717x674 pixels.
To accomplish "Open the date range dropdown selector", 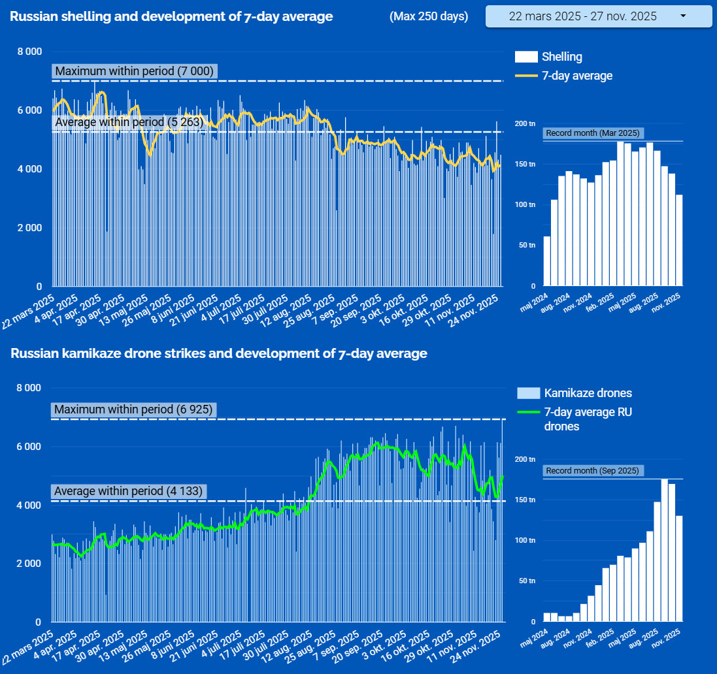I will 598,16.
